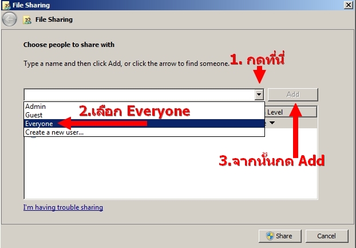This screenshot has height=248, width=356.
Task: Open I'm having trouble sharing link
Action: (63, 207)
